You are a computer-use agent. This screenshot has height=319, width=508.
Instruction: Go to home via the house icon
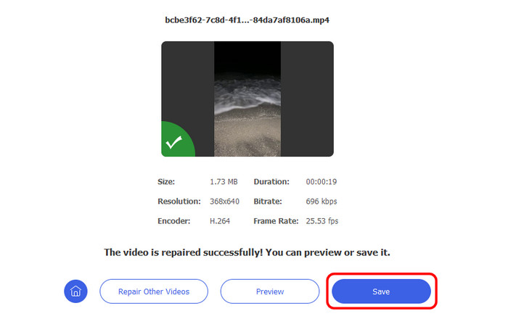(x=75, y=291)
